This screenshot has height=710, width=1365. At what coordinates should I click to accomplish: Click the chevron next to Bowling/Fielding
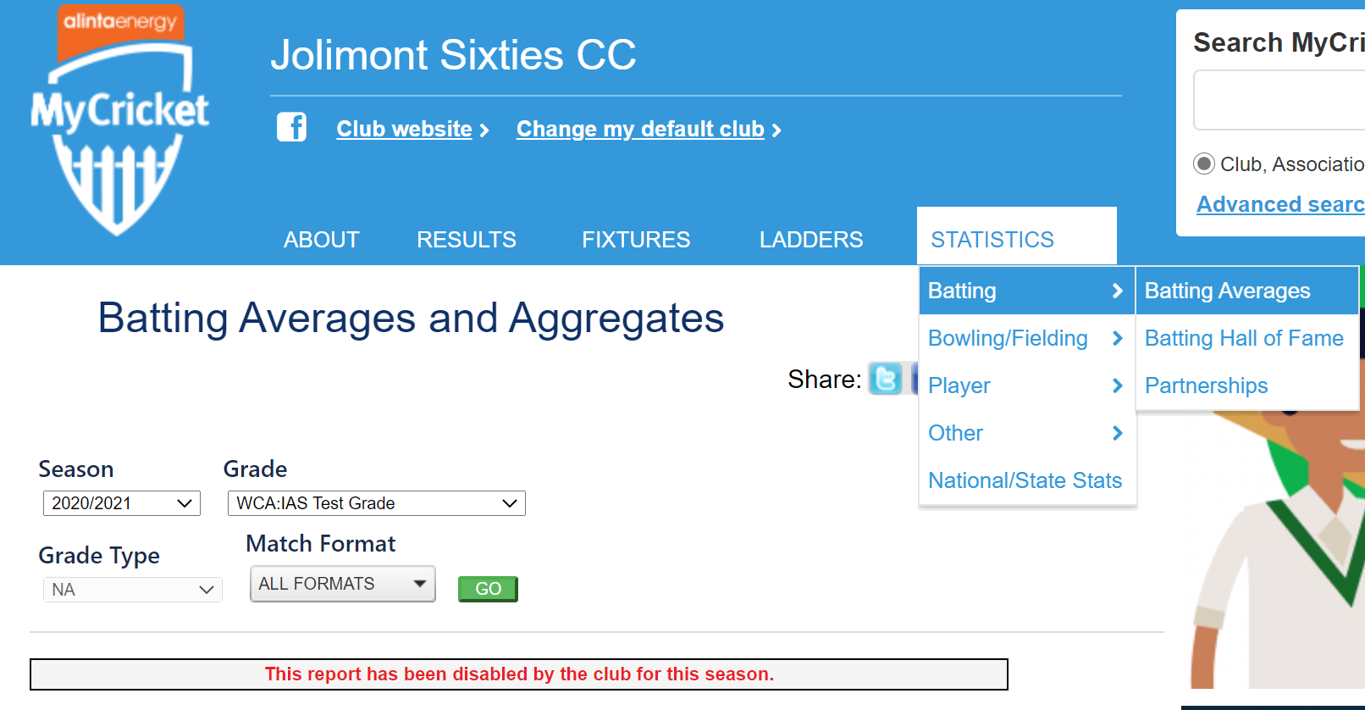point(1117,338)
